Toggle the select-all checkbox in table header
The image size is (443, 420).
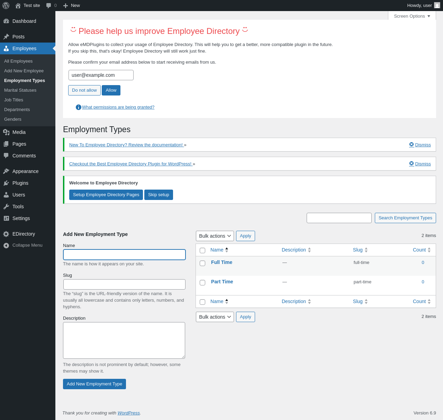point(202,250)
